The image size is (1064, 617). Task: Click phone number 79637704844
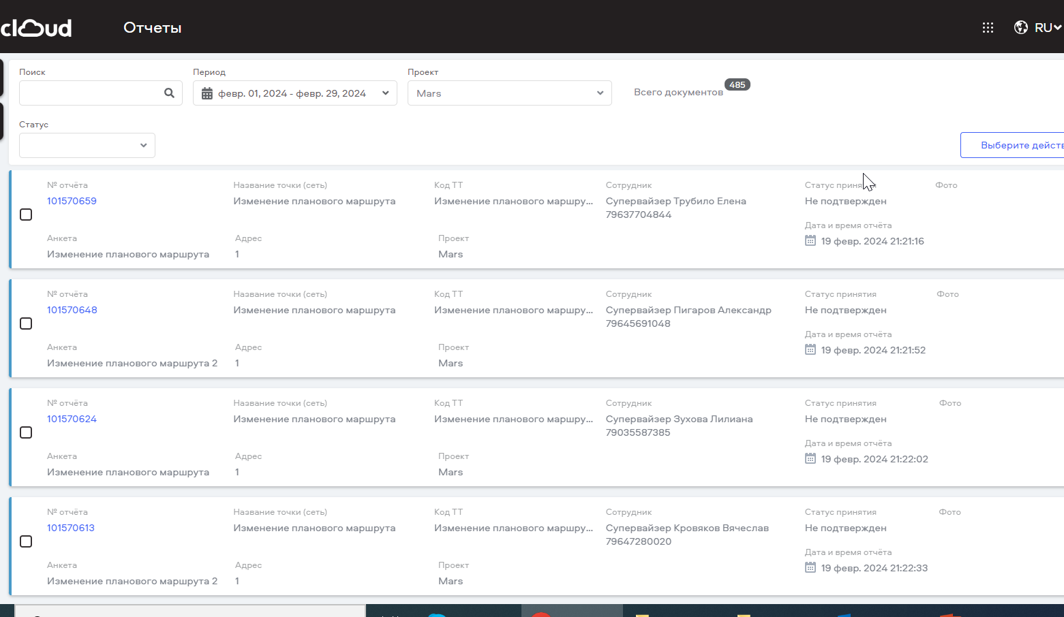(639, 215)
